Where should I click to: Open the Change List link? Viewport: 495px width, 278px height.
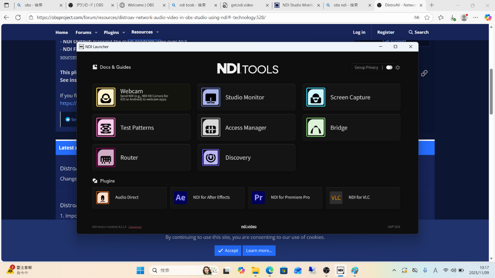[x=135, y=227]
